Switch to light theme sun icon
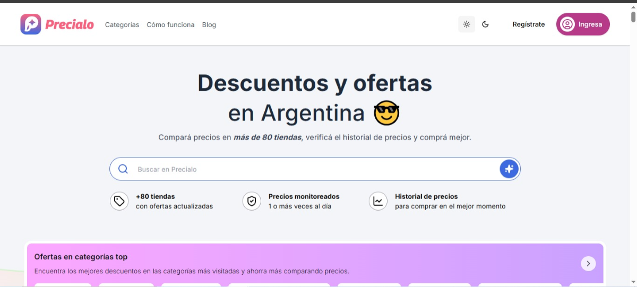Screen dimensions: 637x287 pyautogui.click(x=467, y=24)
